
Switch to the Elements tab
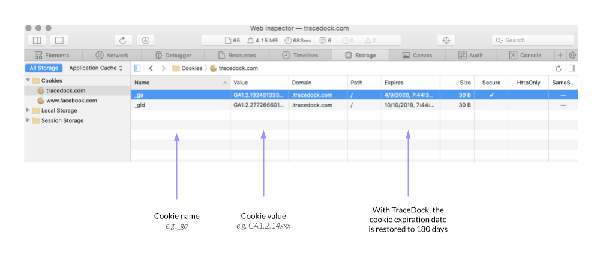pyautogui.click(x=52, y=55)
